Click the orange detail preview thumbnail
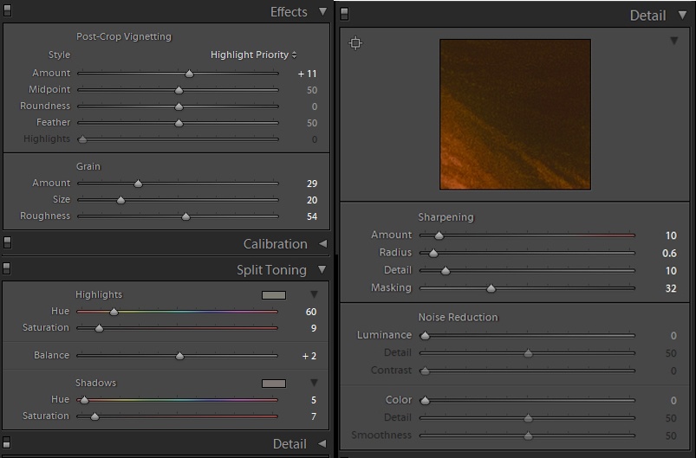This screenshot has height=458, width=696. [x=515, y=114]
